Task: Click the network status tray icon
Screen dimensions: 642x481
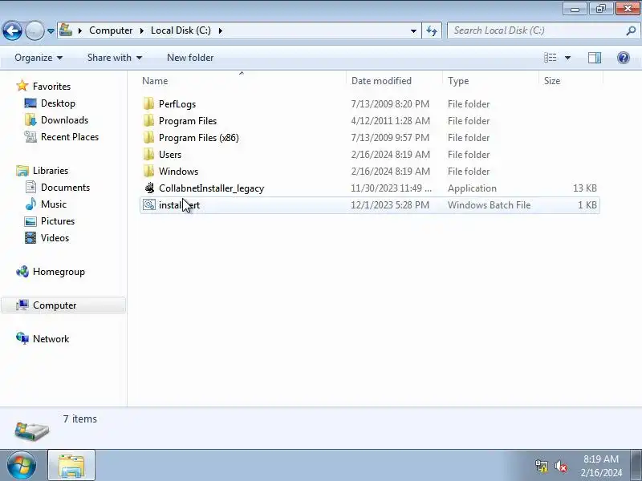Action: pyautogui.click(x=541, y=466)
